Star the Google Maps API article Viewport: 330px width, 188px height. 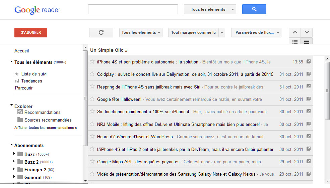tap(92, 161)
